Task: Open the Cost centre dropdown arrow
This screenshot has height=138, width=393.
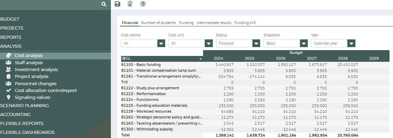Action: click(x=161, y=43)
